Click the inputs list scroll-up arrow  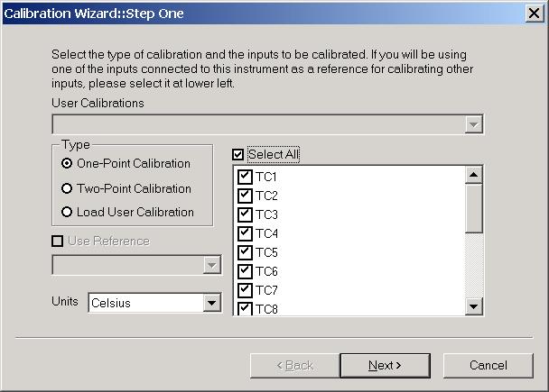point(474,175)
